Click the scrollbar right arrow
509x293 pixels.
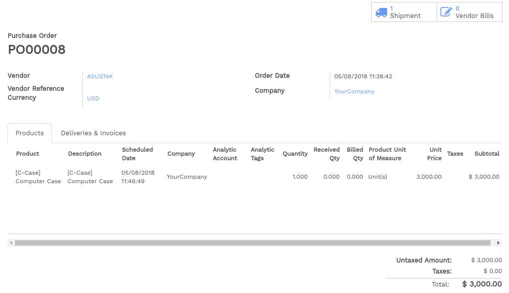(x=499, y=243)
